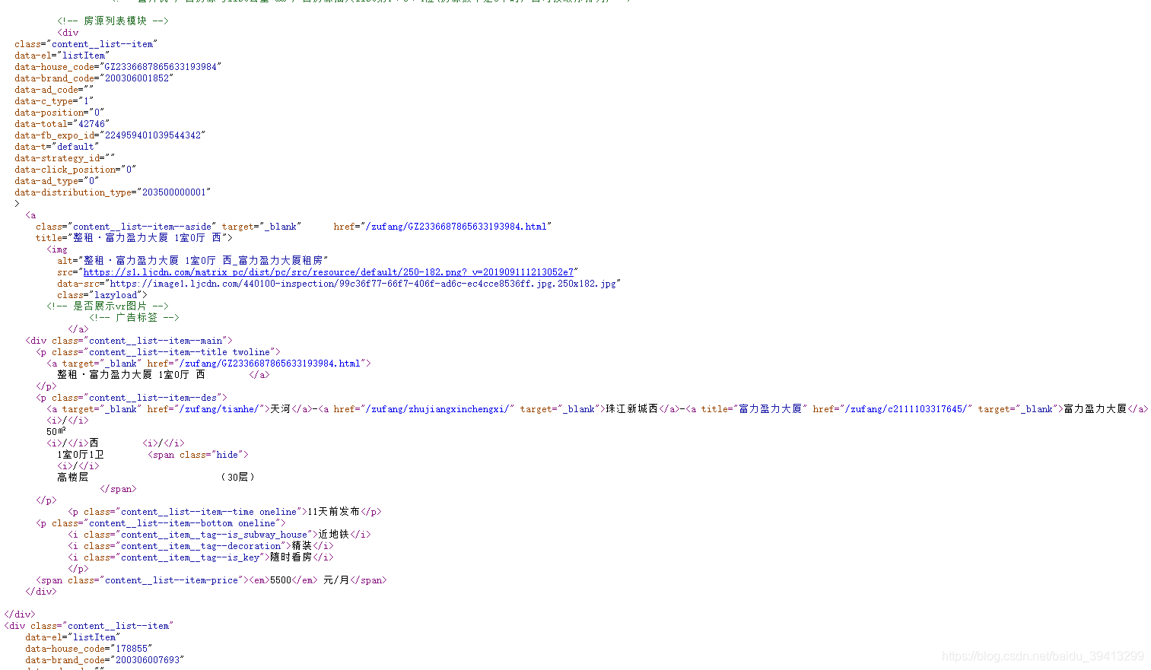Click the comment '房源列表模块'

(x=115, y=21)
